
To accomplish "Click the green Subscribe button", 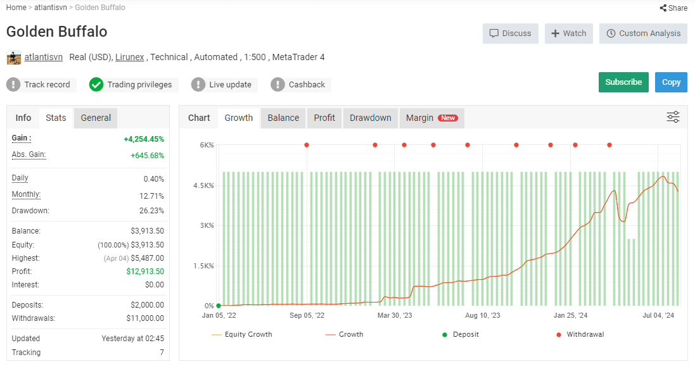I will [623, 82].
